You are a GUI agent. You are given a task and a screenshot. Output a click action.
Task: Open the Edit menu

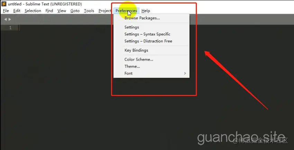coord(17,11)
